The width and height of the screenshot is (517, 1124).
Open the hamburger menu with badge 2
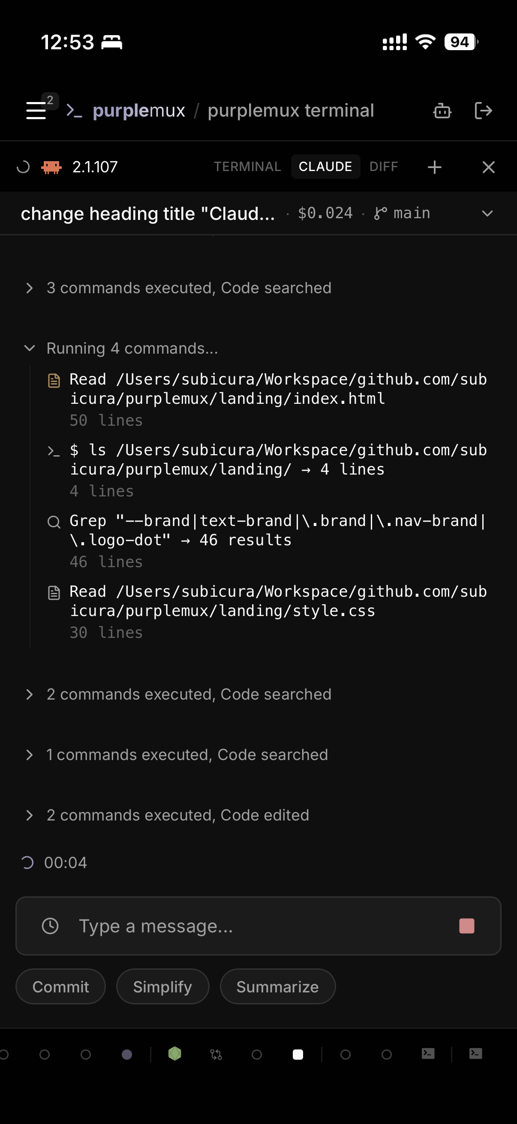click(x=36, y=111)
